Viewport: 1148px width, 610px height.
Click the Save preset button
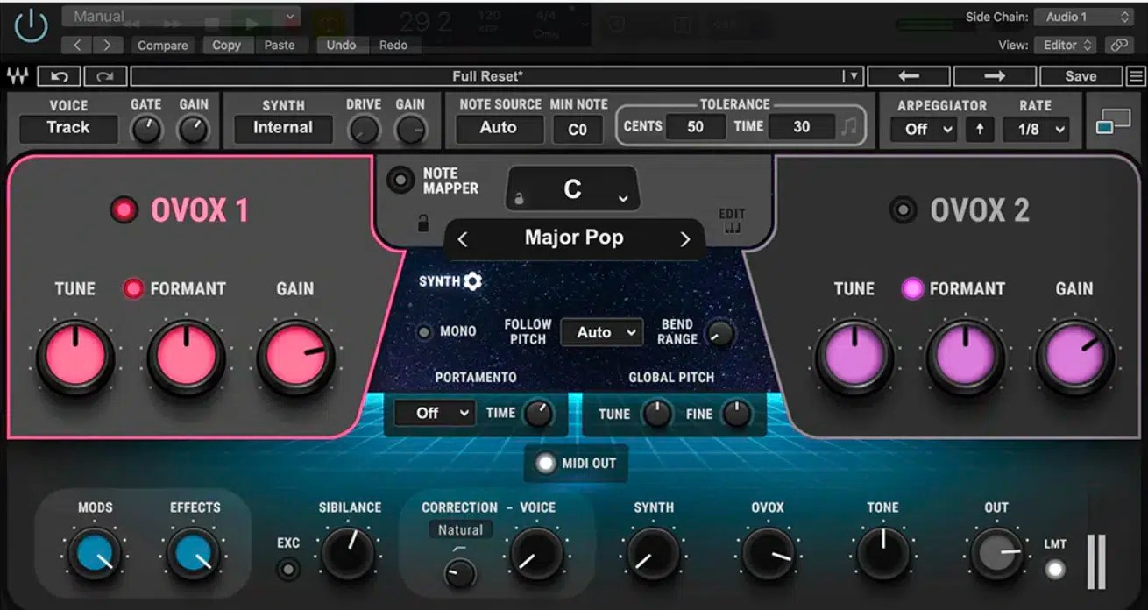1080,75
